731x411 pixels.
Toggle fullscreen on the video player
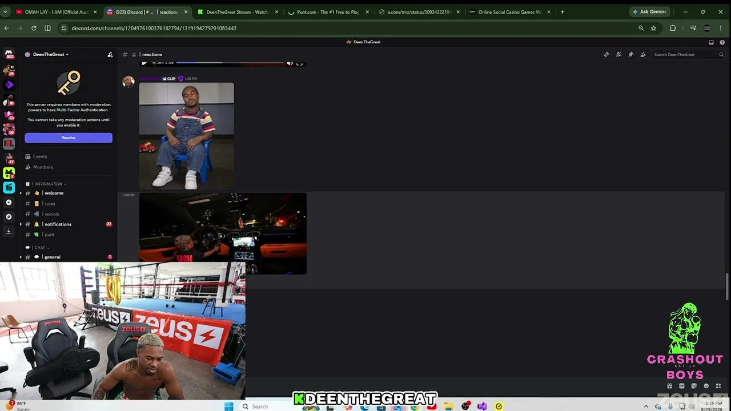coord(299,63)
